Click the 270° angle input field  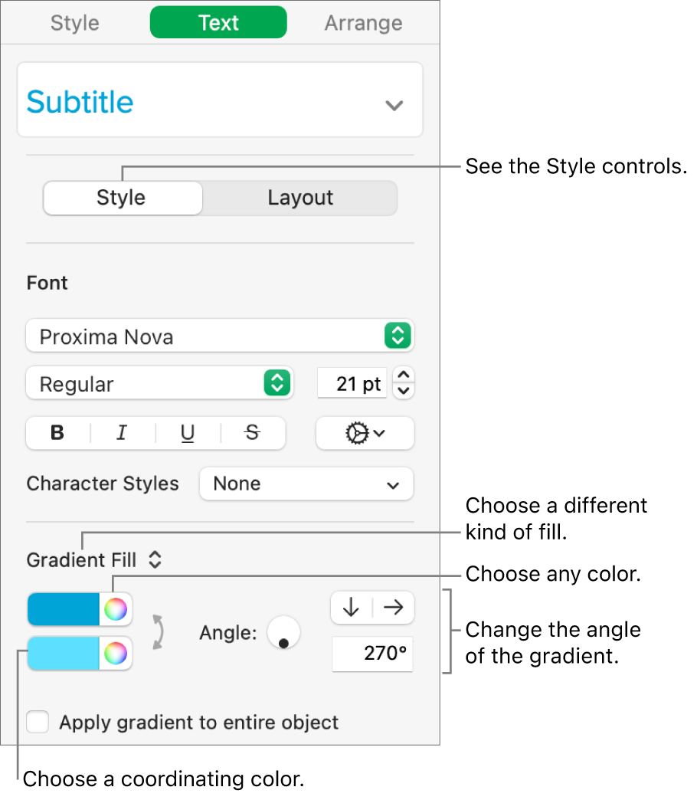(x=372, y=655)
